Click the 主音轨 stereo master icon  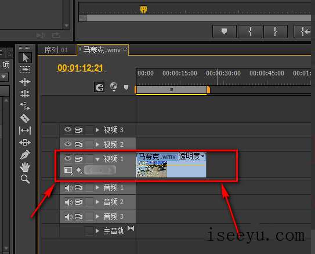coord(131,228)
